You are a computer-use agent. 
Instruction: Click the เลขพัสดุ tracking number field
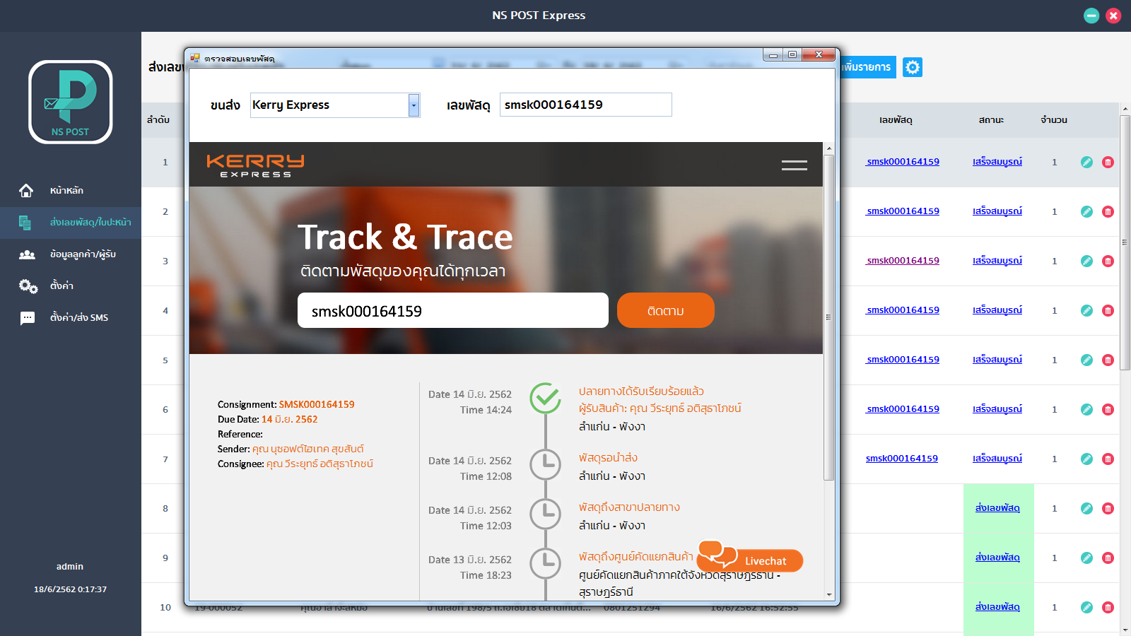[585, 105]
